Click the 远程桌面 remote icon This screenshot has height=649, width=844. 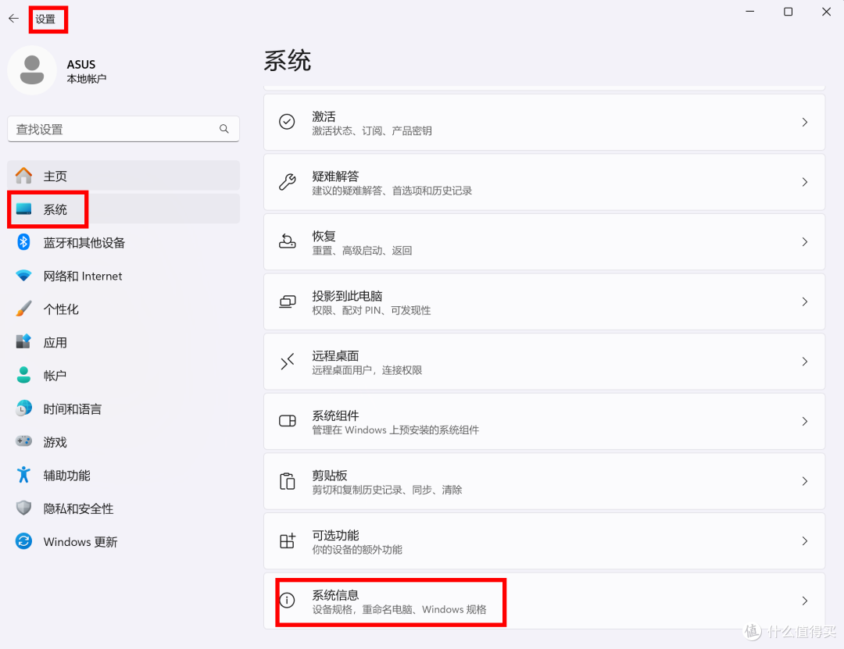tap(287, 361)
